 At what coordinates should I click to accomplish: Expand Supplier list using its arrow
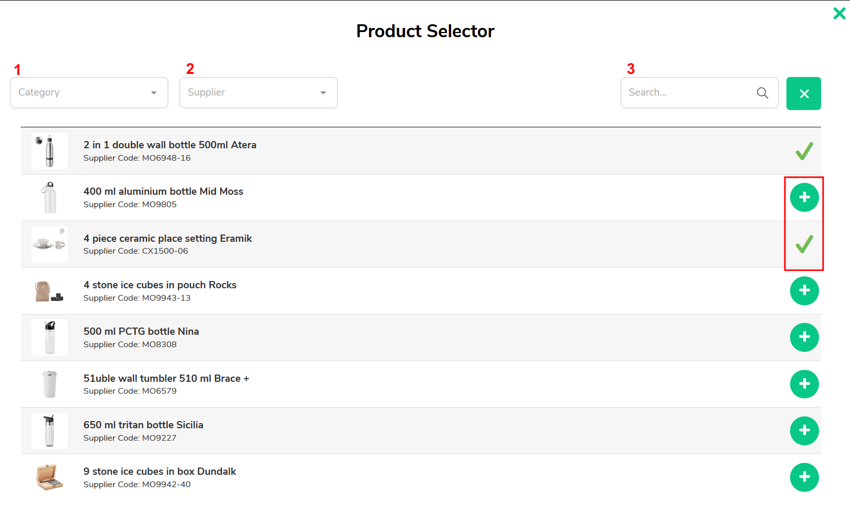[x=323, y=93]
